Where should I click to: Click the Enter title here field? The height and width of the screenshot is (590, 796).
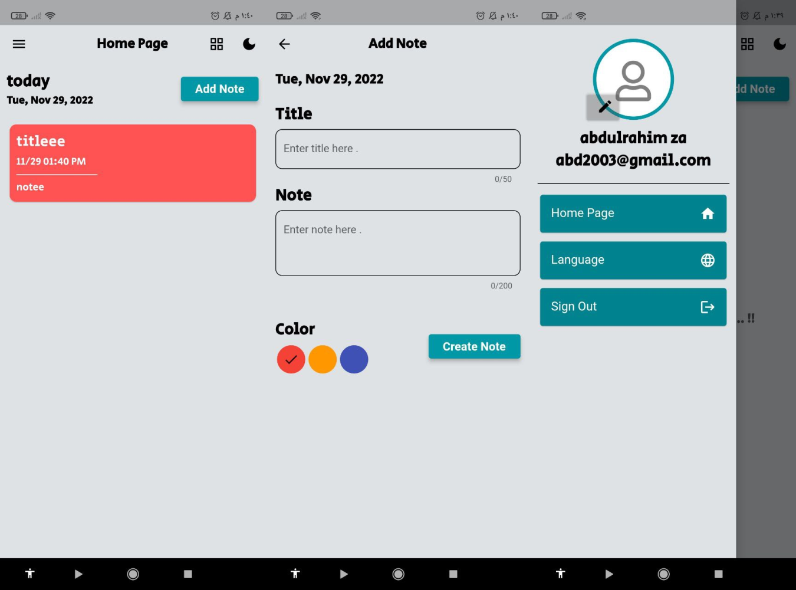397,149
